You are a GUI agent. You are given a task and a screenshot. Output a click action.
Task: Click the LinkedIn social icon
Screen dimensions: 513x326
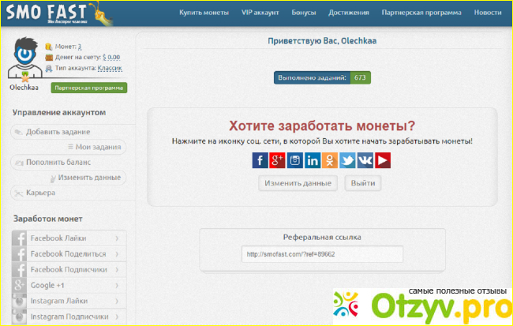(x=313, y=160)
